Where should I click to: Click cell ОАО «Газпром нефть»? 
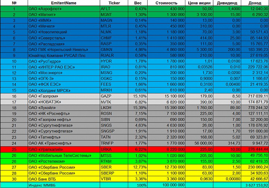[64, 120]
